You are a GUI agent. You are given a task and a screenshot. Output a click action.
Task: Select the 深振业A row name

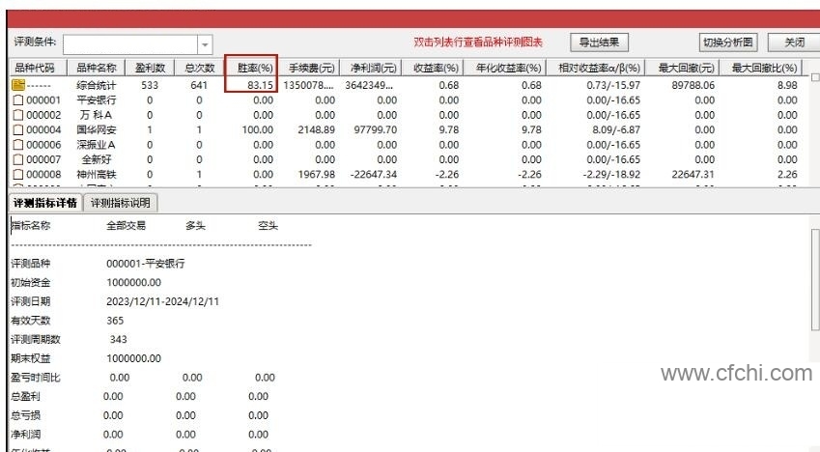(x=97, y=145)
